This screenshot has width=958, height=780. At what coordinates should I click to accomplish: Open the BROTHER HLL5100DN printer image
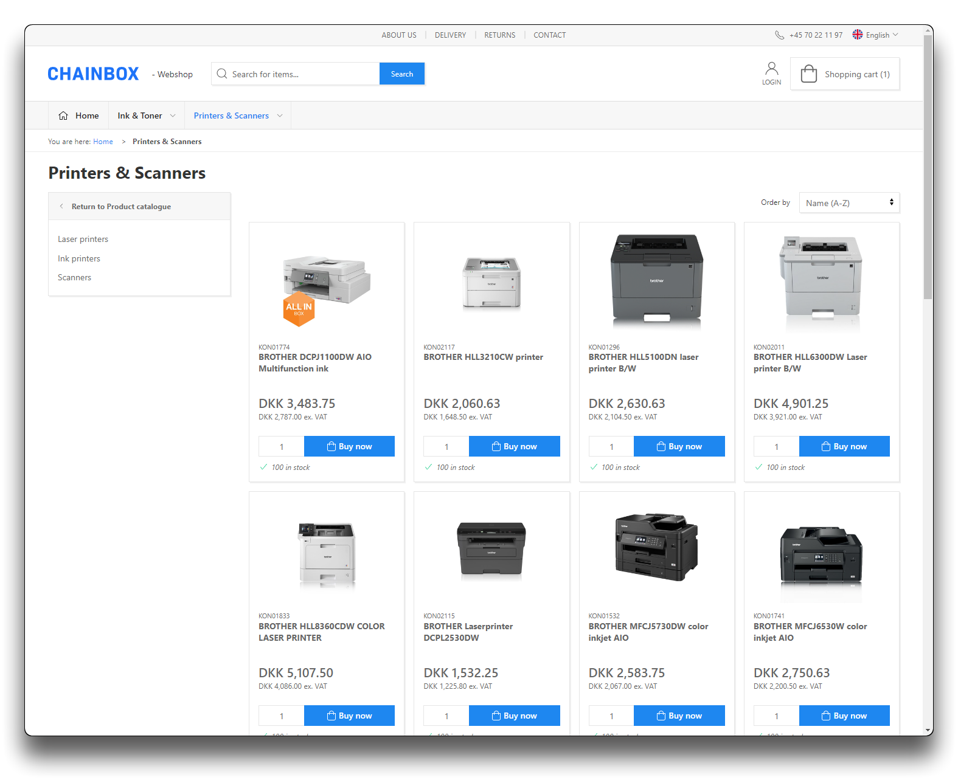[656, 281]
